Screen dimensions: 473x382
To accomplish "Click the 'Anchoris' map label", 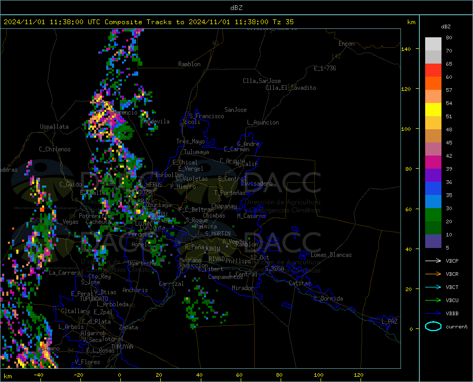I will pos(135,290).
